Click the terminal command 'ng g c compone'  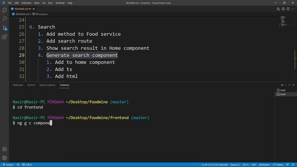point(34,123)
